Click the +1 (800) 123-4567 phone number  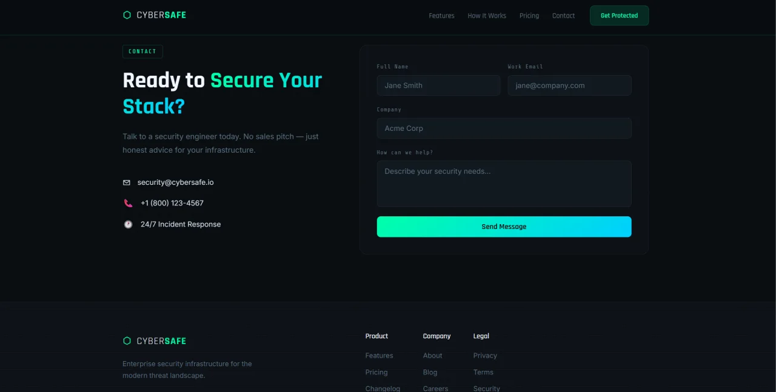click(x=172, y=204)
